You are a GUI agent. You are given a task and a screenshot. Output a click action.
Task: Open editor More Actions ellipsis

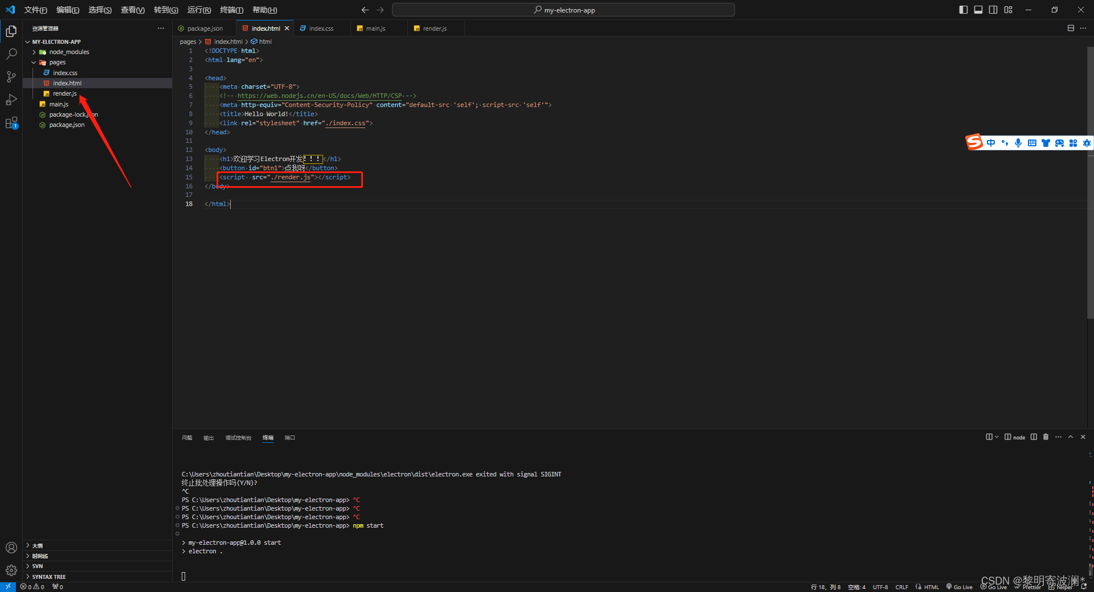click(1083, 28)
